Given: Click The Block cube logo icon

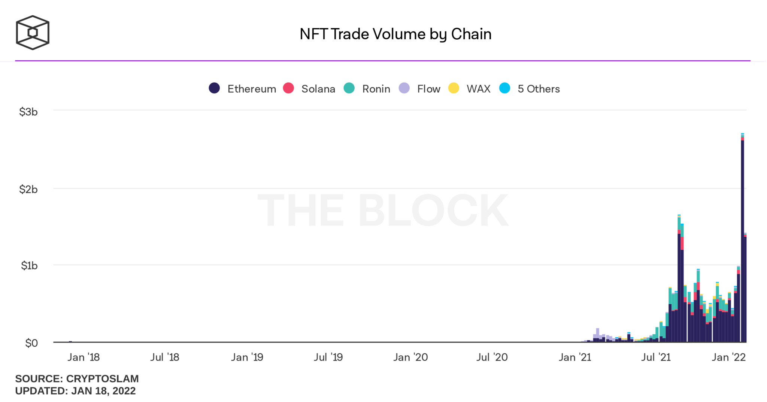Looking at the screenshot, I should point(33,33).
